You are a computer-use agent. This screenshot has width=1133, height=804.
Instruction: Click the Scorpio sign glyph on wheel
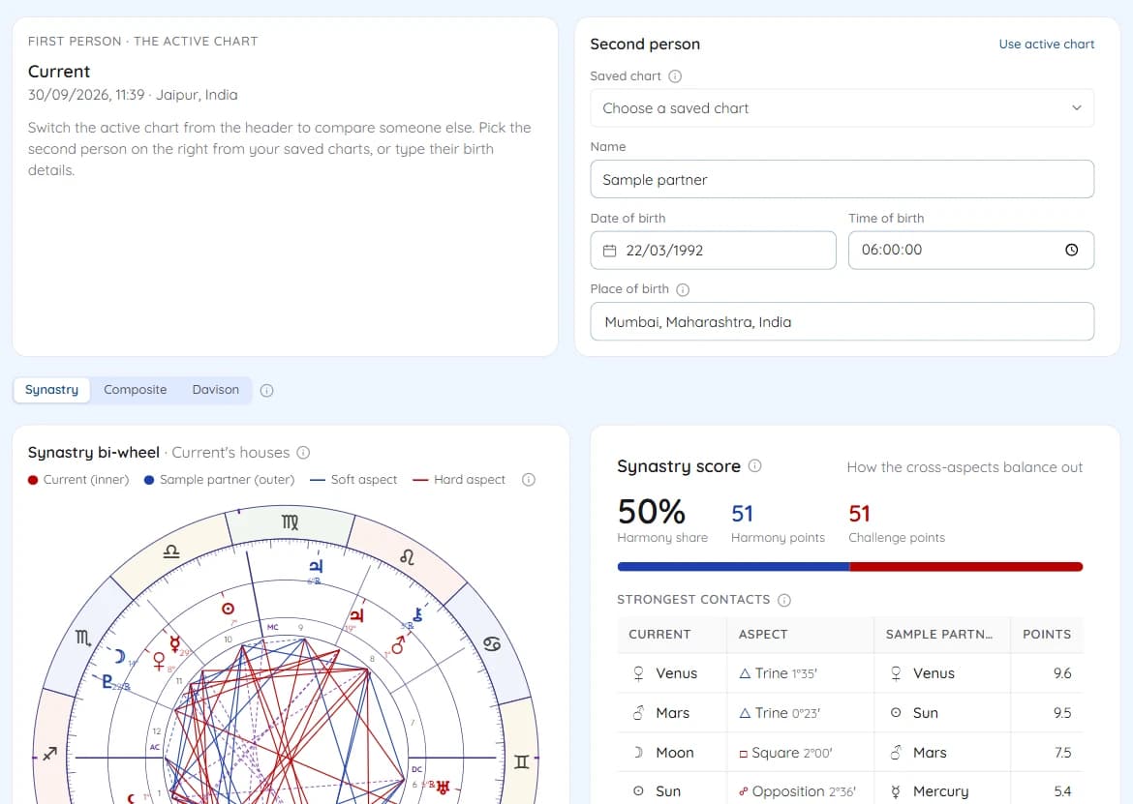click(x=83, y=638)
